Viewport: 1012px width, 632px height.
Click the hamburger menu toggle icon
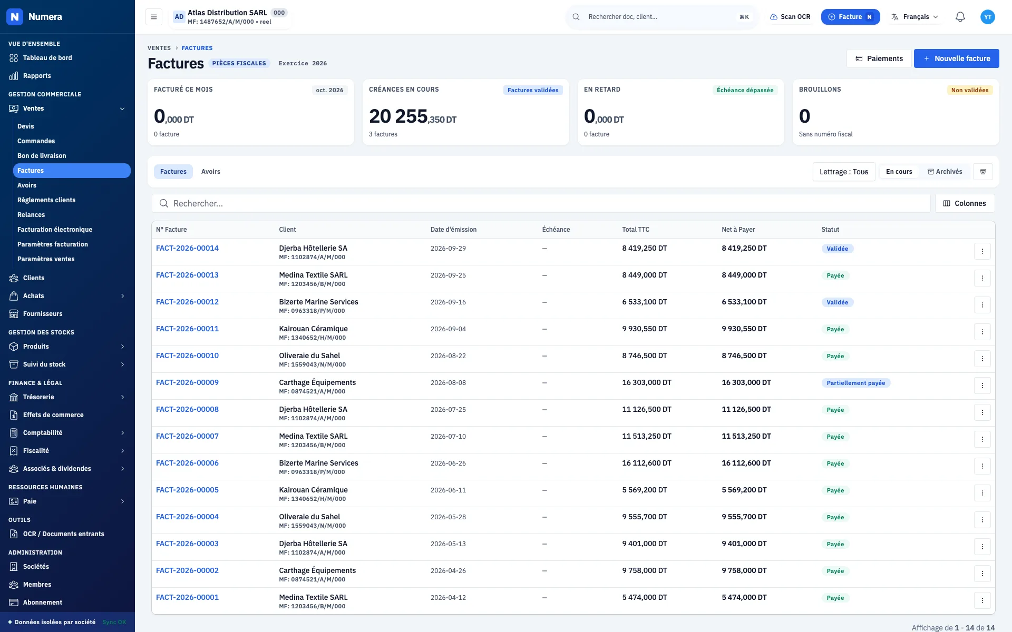pyautogui.click(x=154, y=17)
